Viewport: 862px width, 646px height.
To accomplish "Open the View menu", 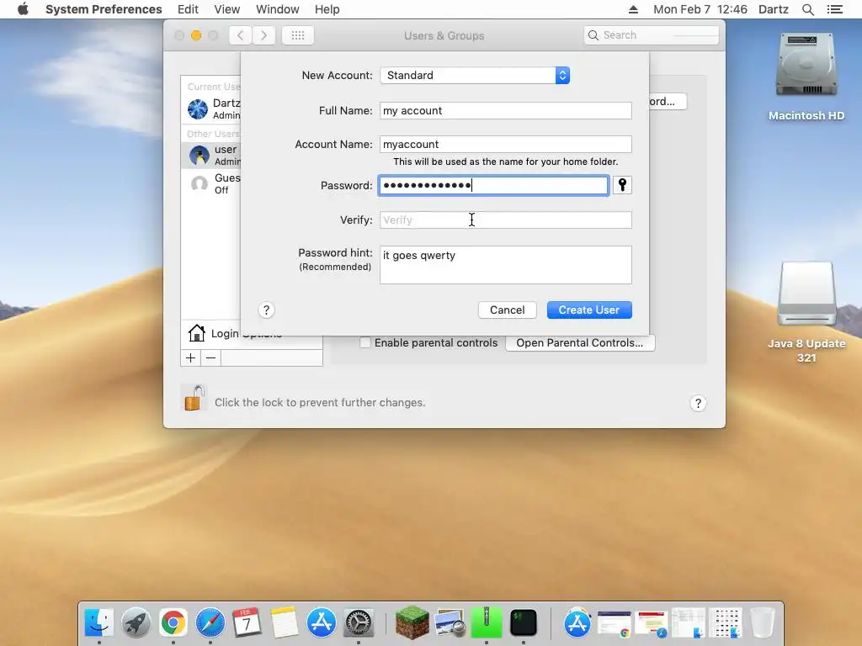I will pos(227,9).
